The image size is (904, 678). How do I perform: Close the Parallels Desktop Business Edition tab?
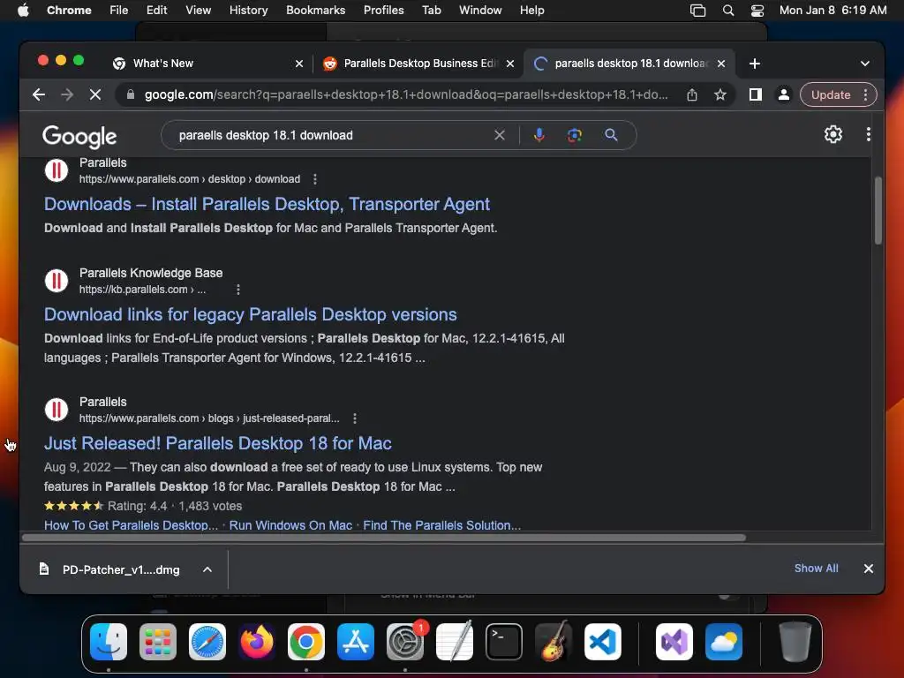click(x=510, y=64)
